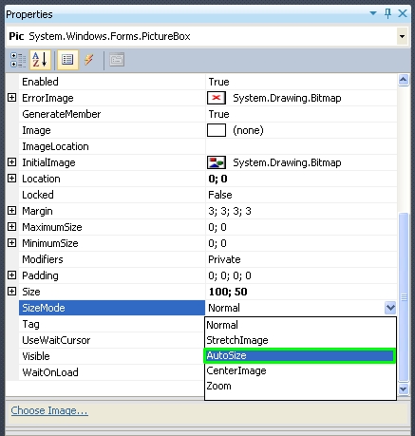Screen dimensions: 415x436
Task: Click the scrollbar down arrow
Action: [404, 389]
